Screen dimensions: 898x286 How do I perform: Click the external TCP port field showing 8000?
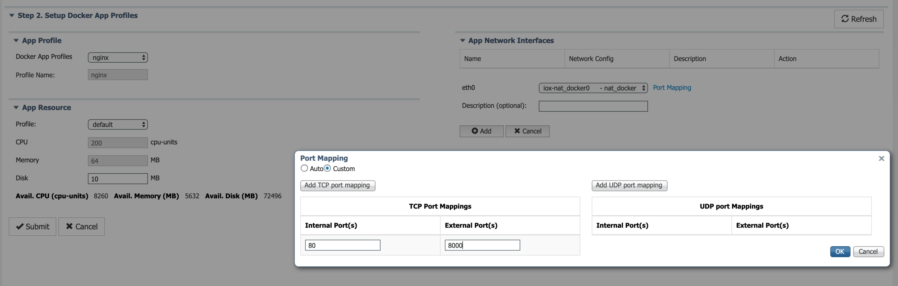click(483, 245)
